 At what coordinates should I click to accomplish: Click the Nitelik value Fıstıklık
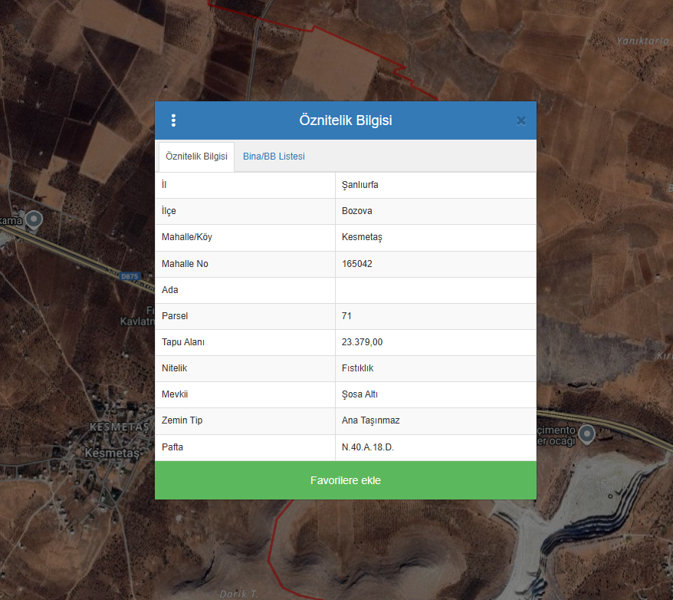[358, 368]
